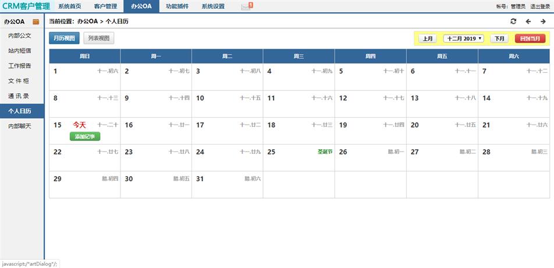Select the calendar cell for day 24
554x268 pixels.
(228, 158)
